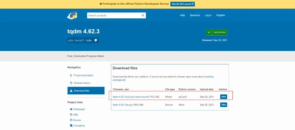Image resolution: width=295 pixels, height=130 pixels.
Task: Download the tqdm-4.62.3.tar.gz file
Action: coord(122,105)
